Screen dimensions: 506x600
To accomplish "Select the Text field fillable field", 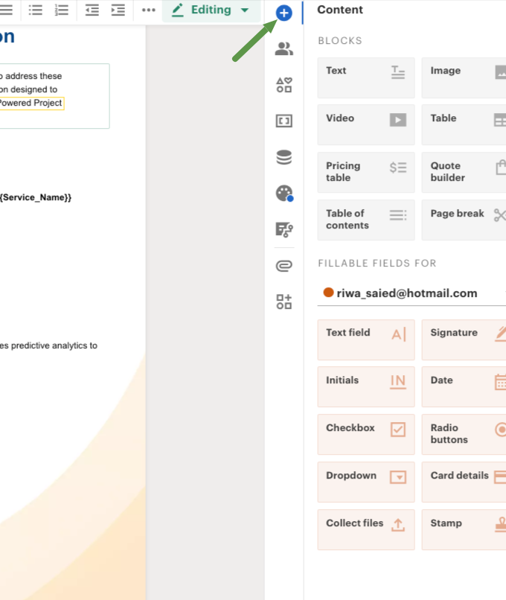I will coord(366,339).
